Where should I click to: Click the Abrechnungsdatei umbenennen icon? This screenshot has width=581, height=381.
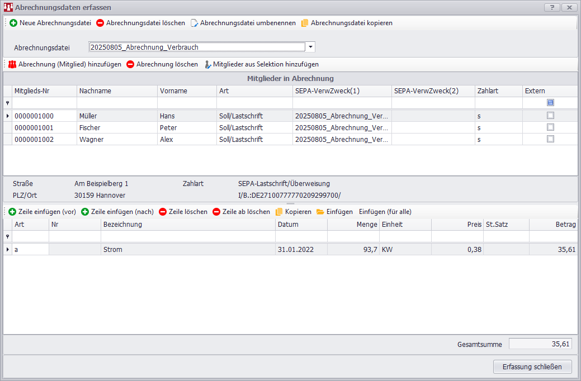(x=194, y=23)
